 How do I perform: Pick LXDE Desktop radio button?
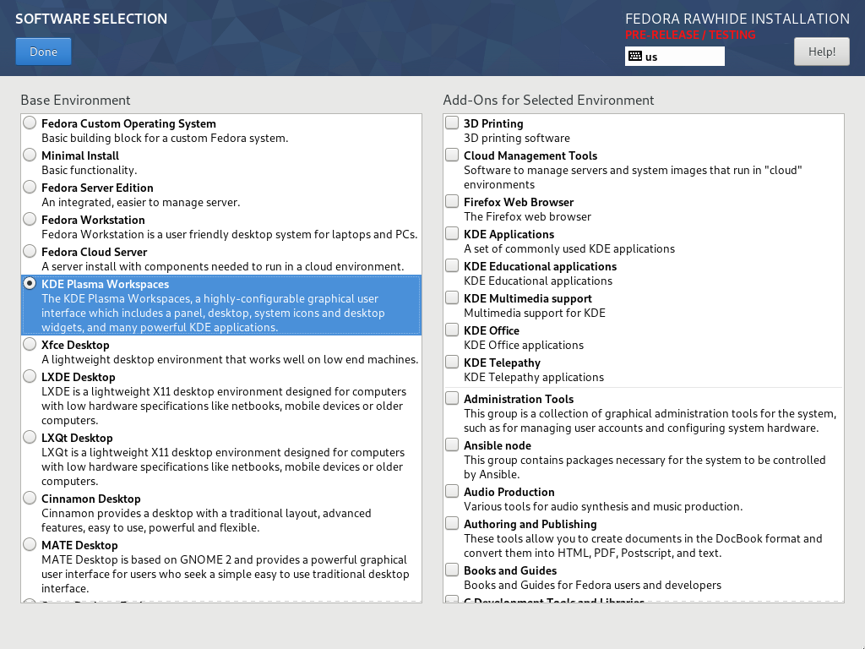[x=30, y=376]
